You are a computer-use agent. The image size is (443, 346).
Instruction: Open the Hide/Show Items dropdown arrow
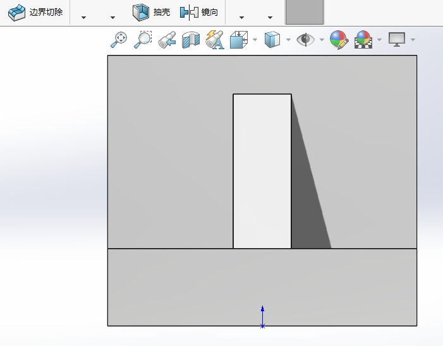(322, 40)
